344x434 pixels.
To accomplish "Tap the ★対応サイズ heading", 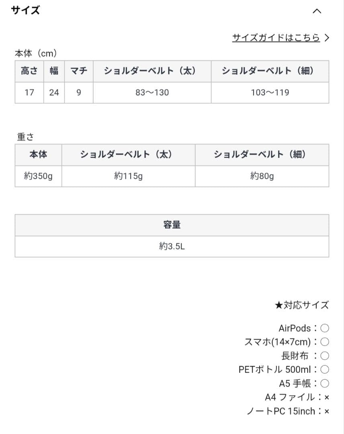I will coord(302,305).
